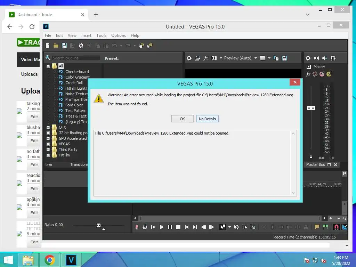Copy the preview snapshot to the clipboard

pyautogui.click(x=276, y=58)
